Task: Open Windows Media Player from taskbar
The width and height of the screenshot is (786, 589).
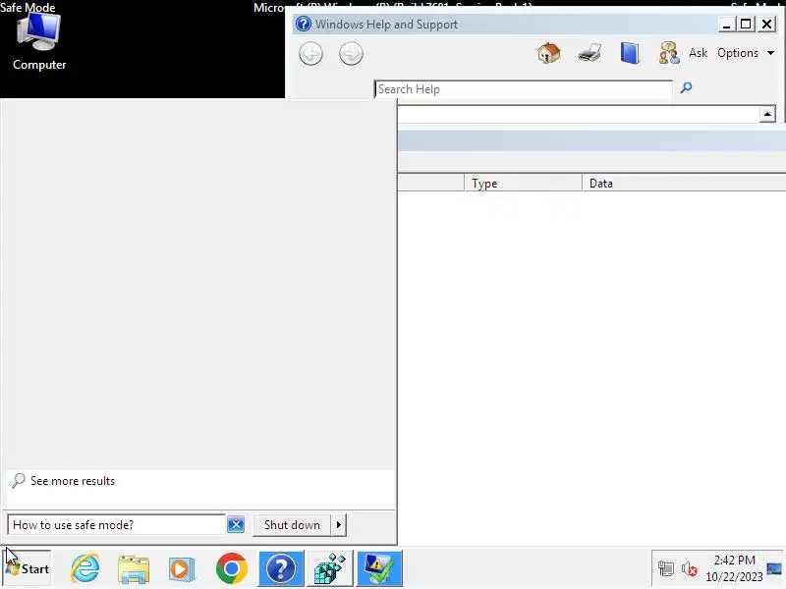Action: 182,569
